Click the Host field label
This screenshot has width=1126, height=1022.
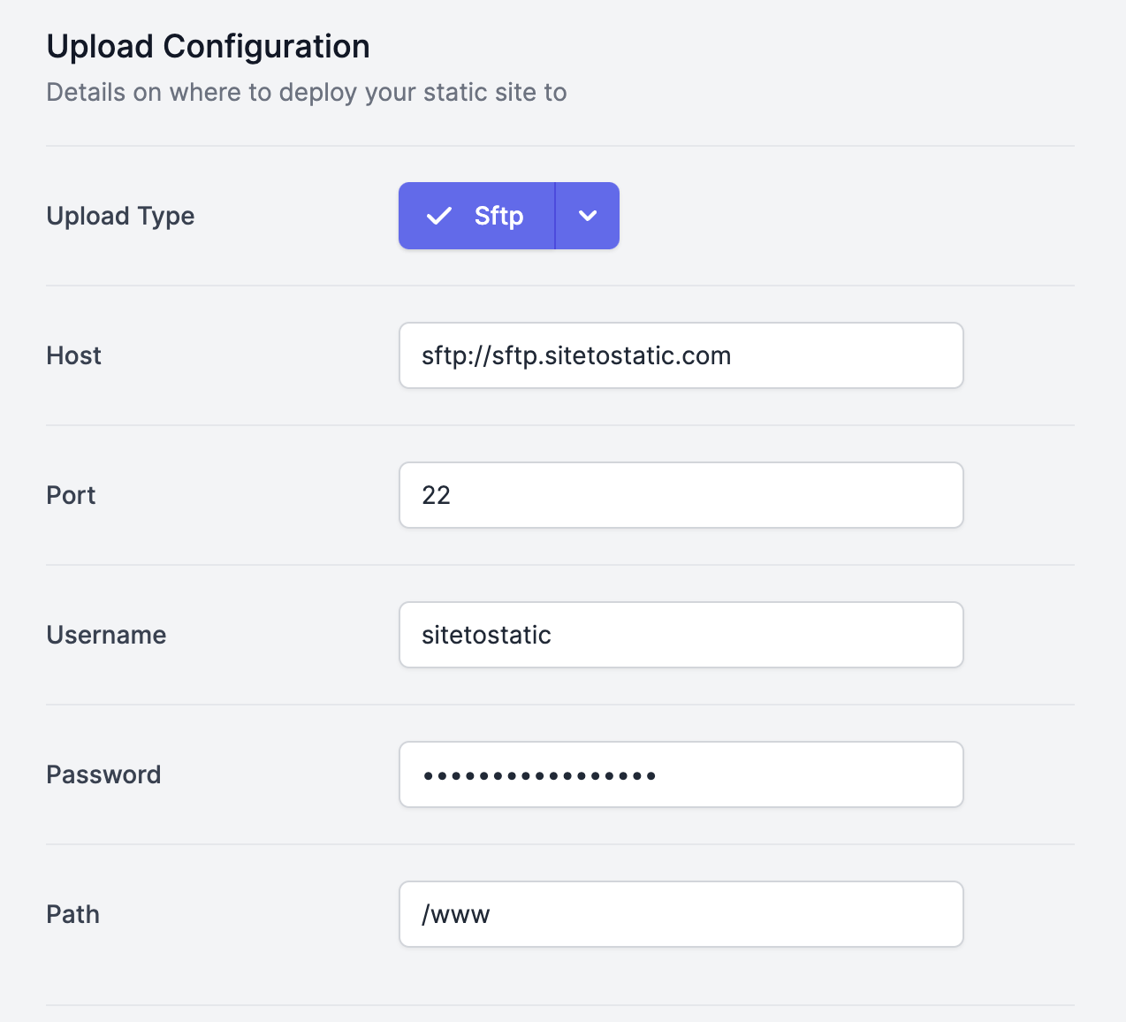click(x=74, y=355)
